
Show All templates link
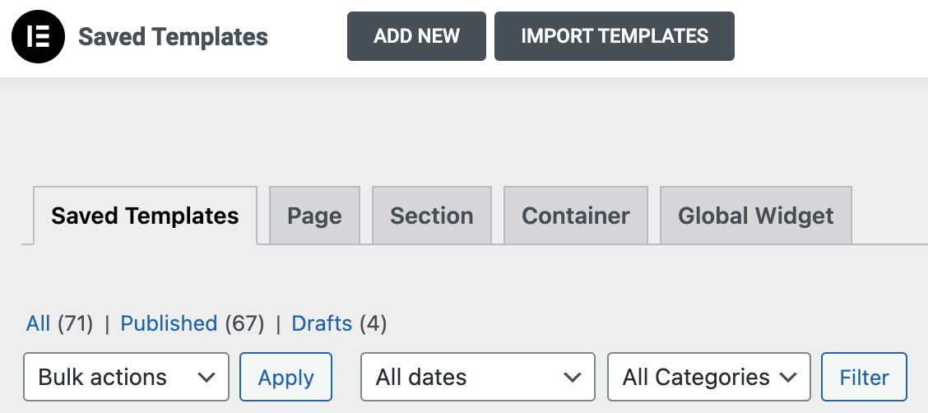coord(38,323)
